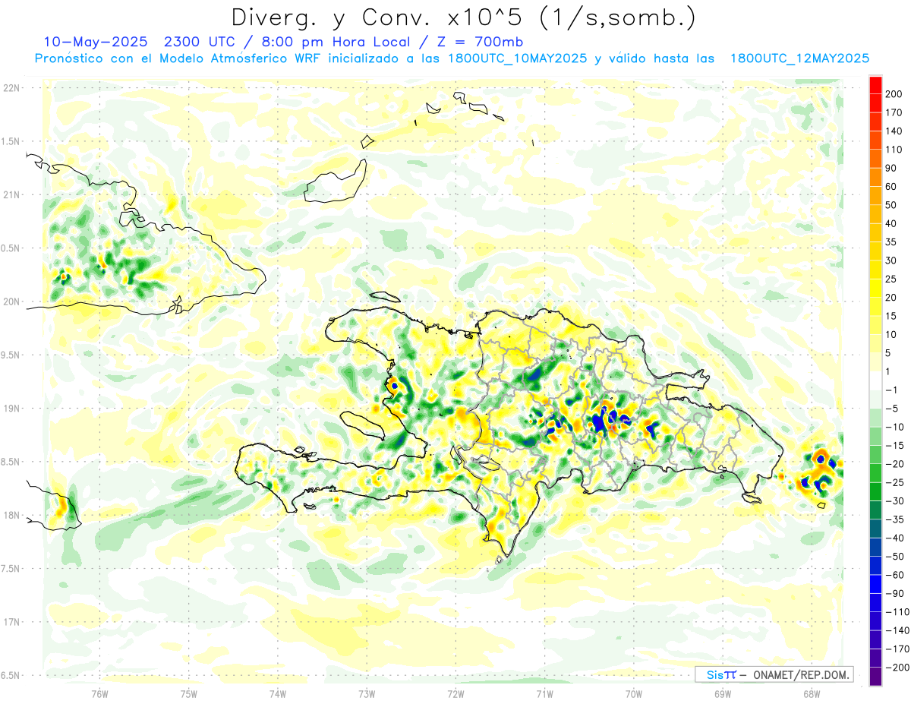Image resolution: width=911 pixels, height=704 pixels.
Task: Select the -140 color scale value
Action: coord(897,630)
